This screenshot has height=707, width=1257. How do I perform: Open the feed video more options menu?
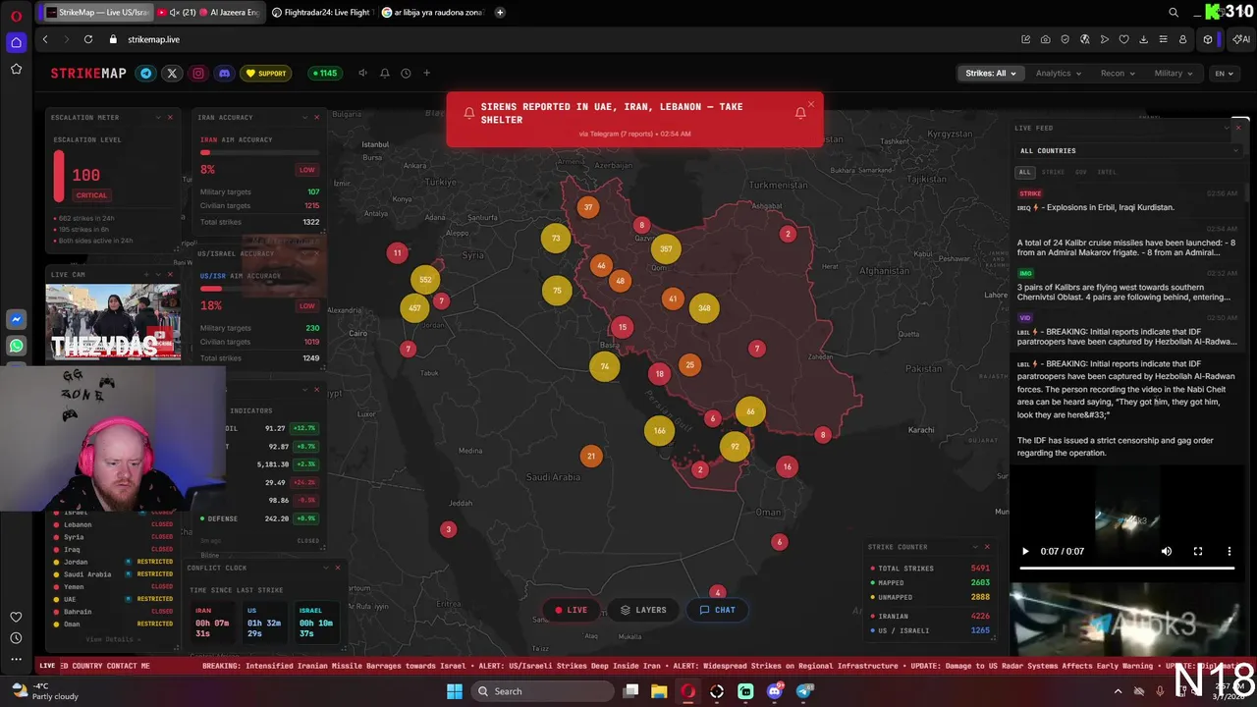pos(1230,551)
